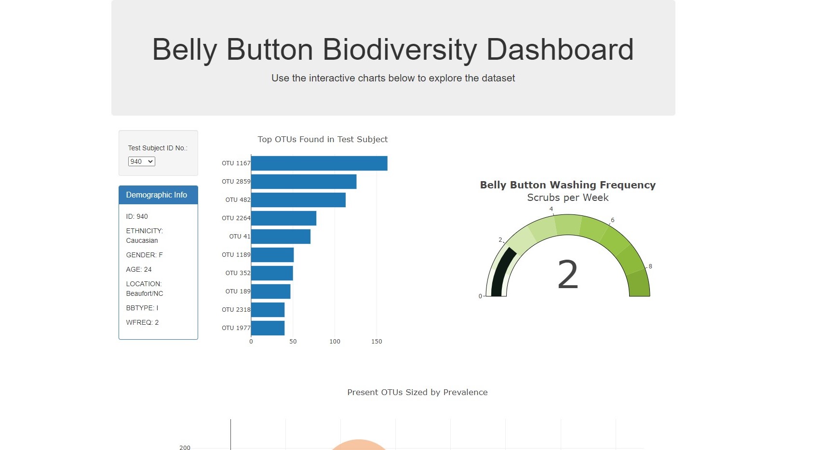822x450 pixels.
Task: Click the 'Use the interactive charts below' subtitle
Action: click(x=393, y=78)
